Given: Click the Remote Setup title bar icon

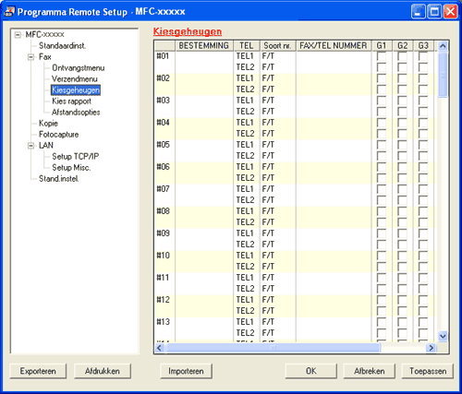Looking at the screenshot, I should (9, 11).
